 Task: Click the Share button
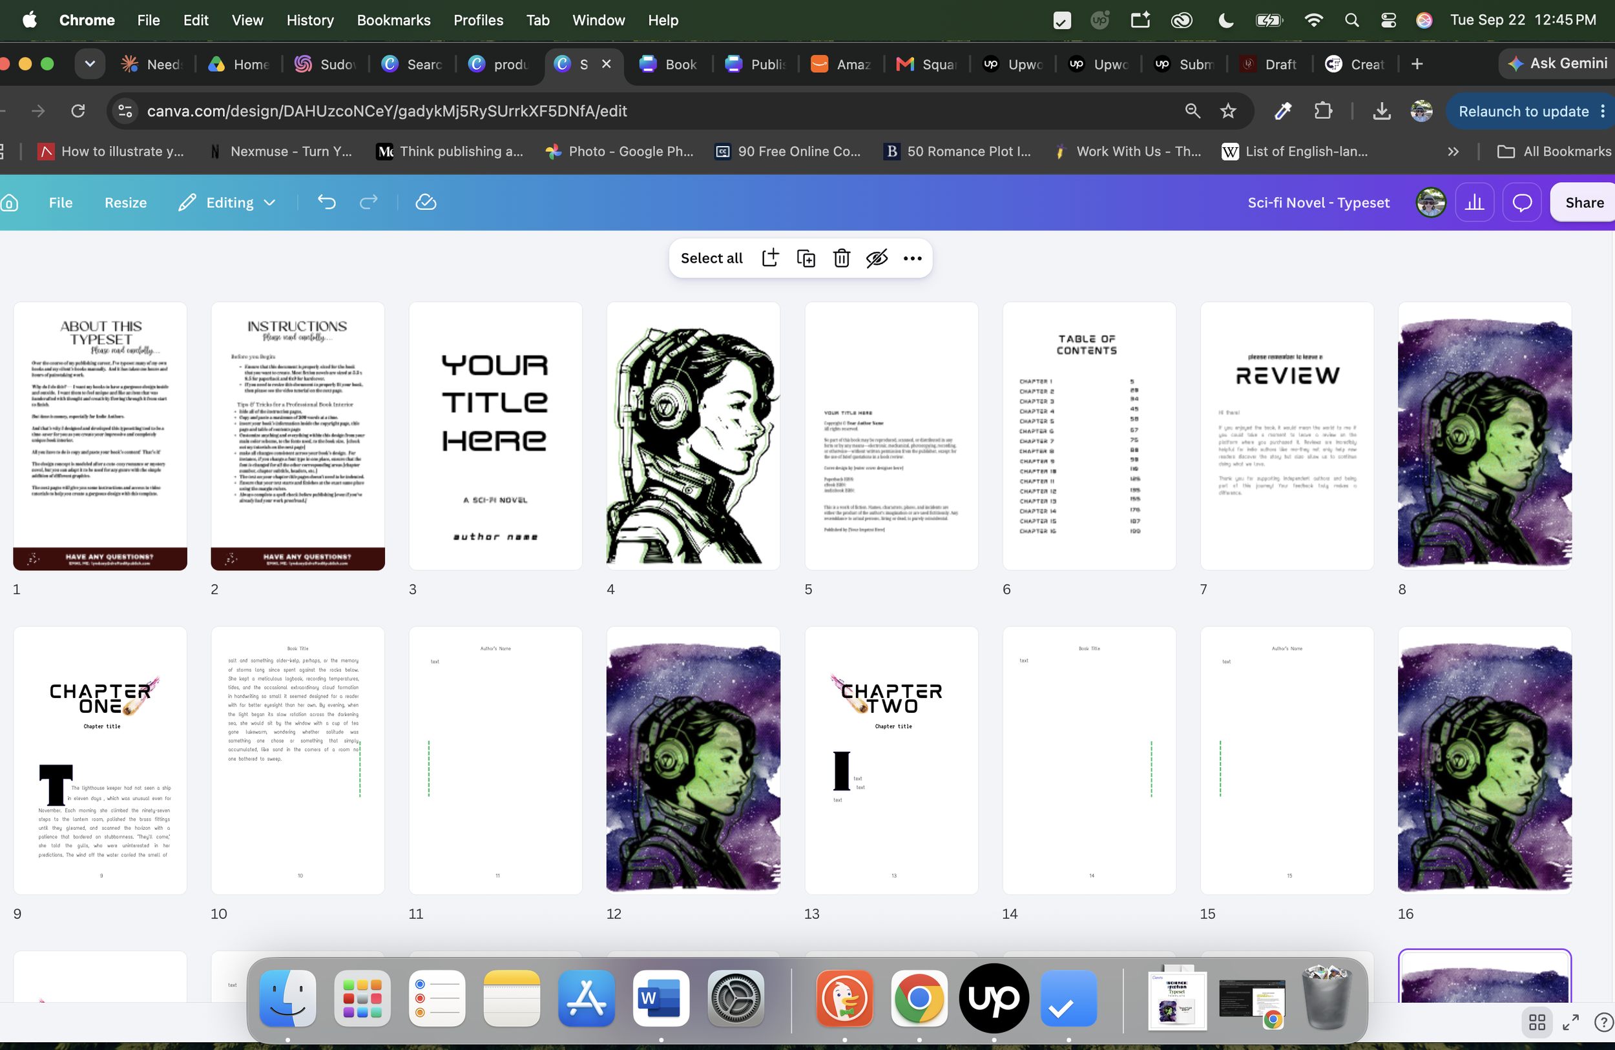[x=1583, y=202]
